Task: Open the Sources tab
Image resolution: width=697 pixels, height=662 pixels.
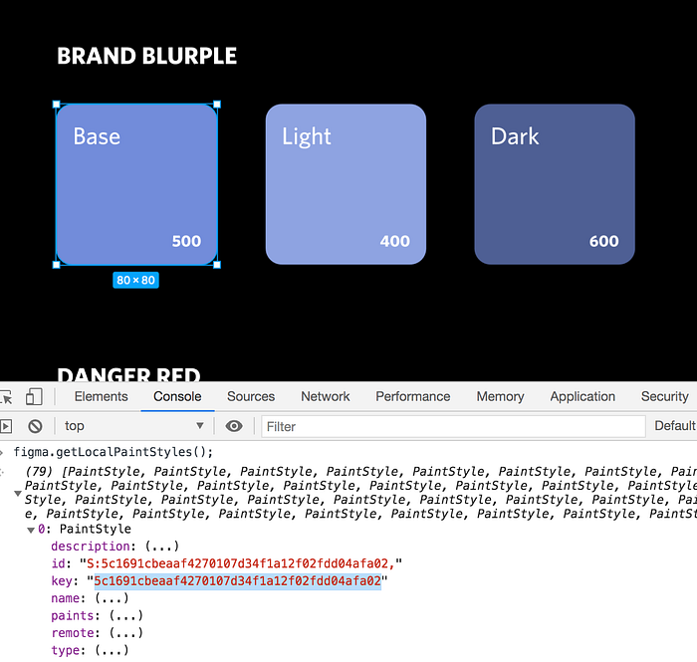Action: 251,396
